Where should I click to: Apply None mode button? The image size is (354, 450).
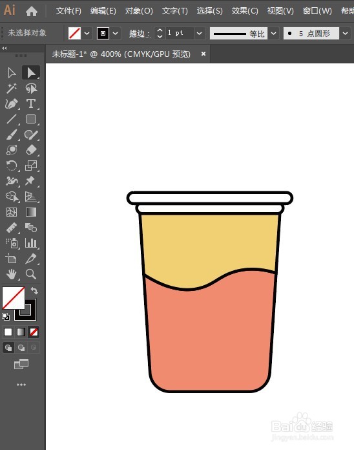click(x=34, y=332)
